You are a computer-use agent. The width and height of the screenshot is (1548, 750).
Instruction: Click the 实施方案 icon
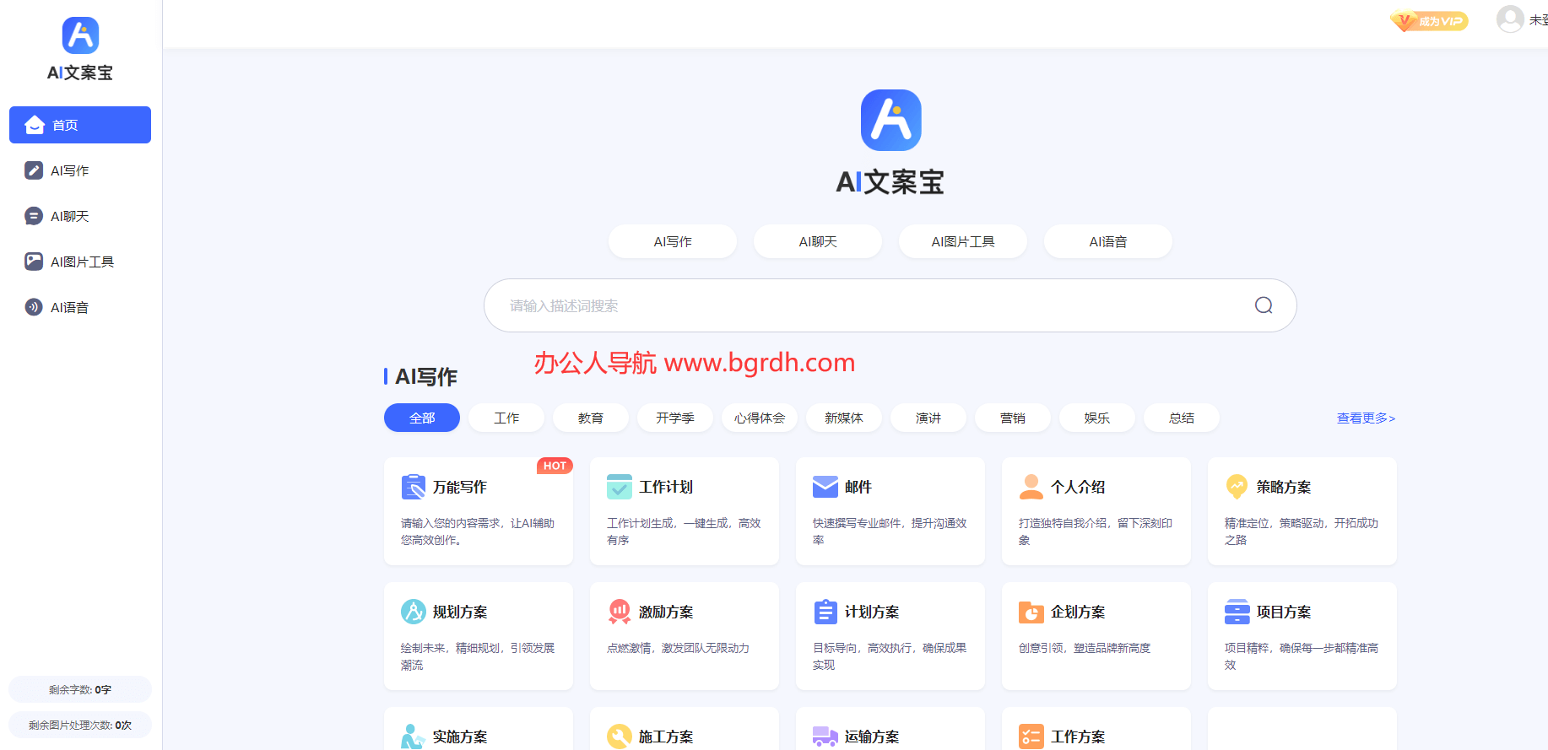coord(413,737)
